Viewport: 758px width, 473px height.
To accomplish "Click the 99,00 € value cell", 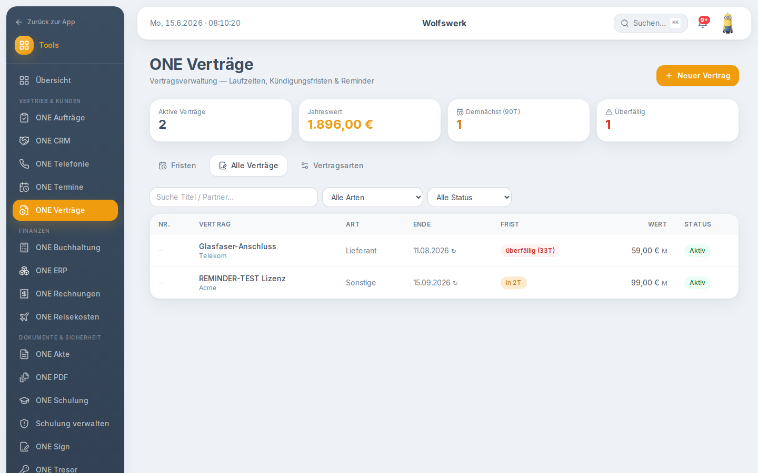I will (649, 283).
